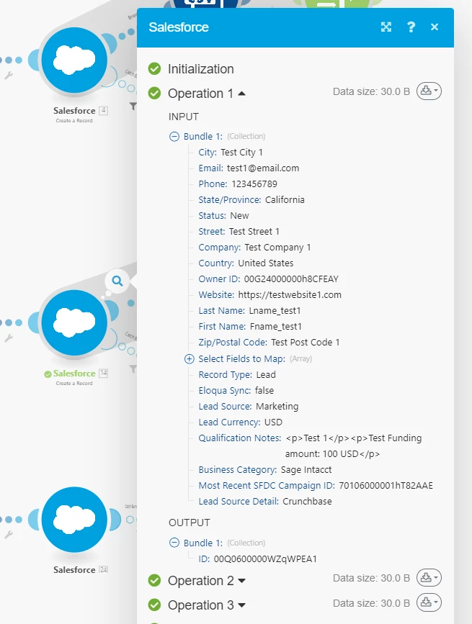This screenshot has width=472, height=624.
Task: Click the Eloqua Sync false row
Action: (x=236, y=390)
